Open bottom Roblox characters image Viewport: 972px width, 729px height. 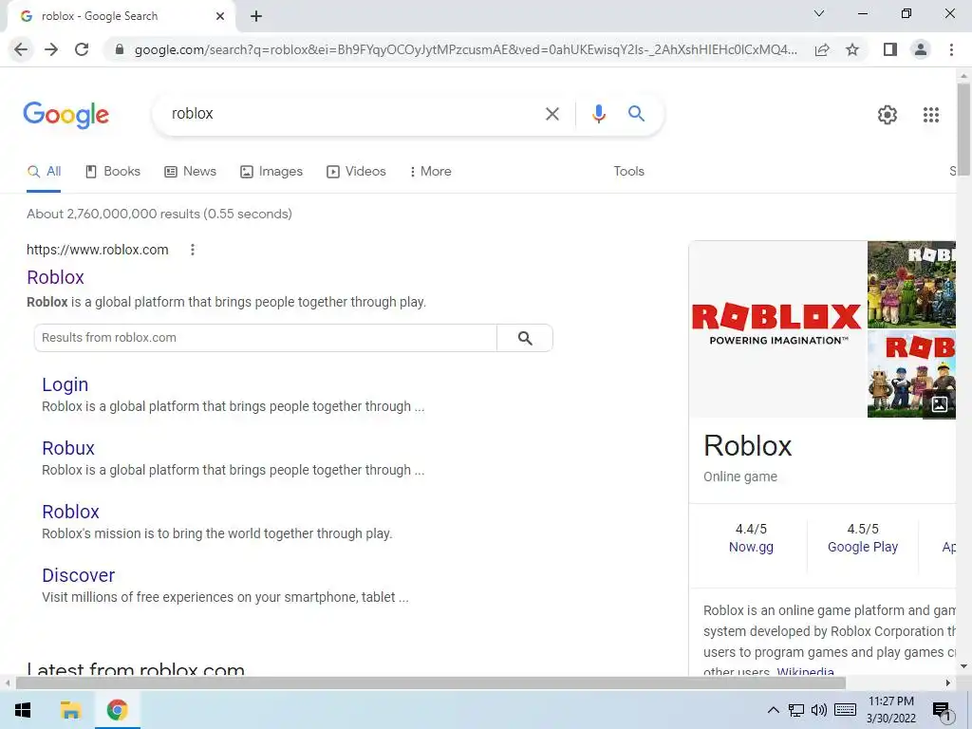[911, 374]
